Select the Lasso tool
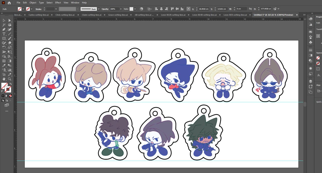The width and height of the screenshot is (322, 173). click(10, 25)
